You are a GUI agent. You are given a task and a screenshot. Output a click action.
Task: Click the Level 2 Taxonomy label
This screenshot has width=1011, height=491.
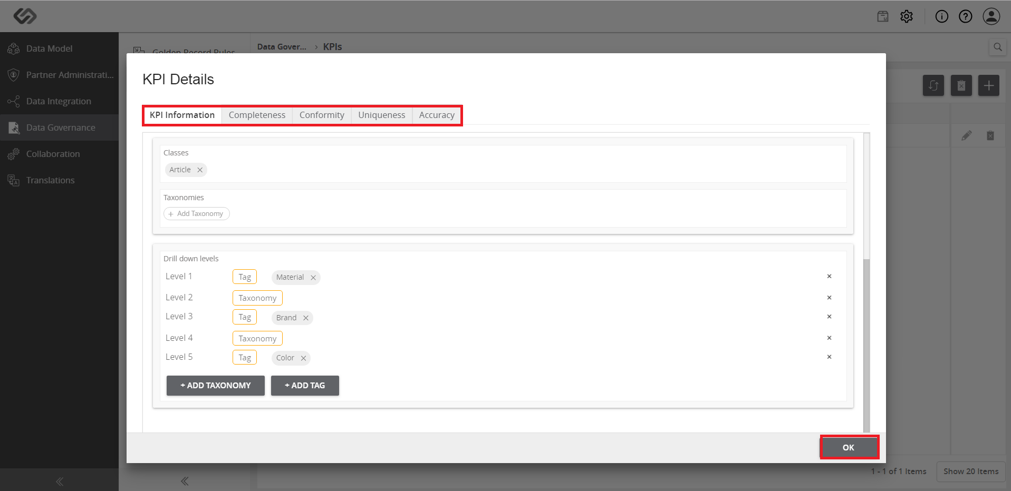[x=257, y=298]
